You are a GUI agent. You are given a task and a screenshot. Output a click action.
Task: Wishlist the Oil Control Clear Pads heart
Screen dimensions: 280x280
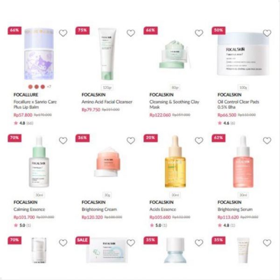[267, 33]
